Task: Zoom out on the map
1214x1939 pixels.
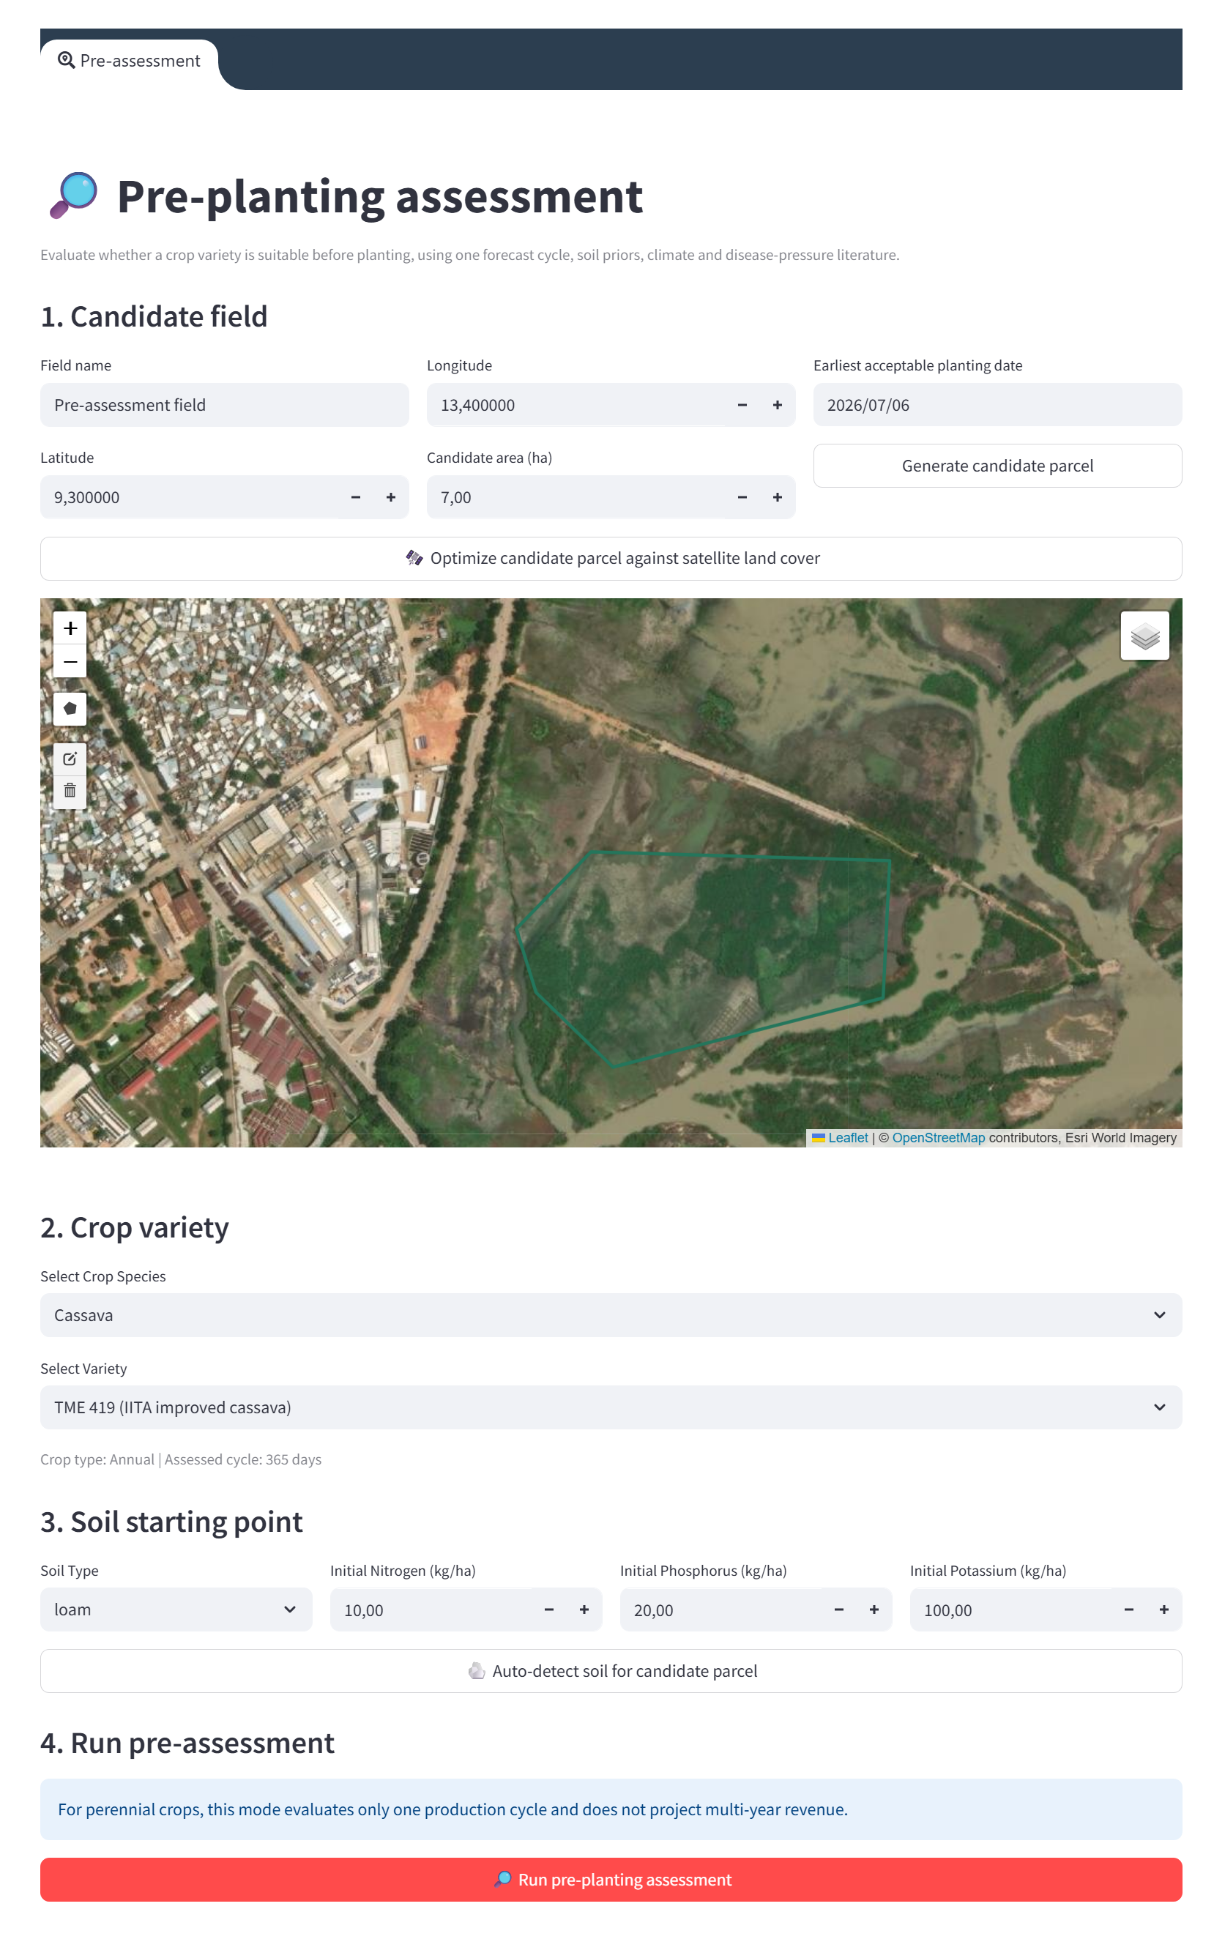Action: (70, 661)
